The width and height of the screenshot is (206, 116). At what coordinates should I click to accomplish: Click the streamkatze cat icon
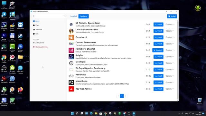pyautogui.click(x=71, y=82)
